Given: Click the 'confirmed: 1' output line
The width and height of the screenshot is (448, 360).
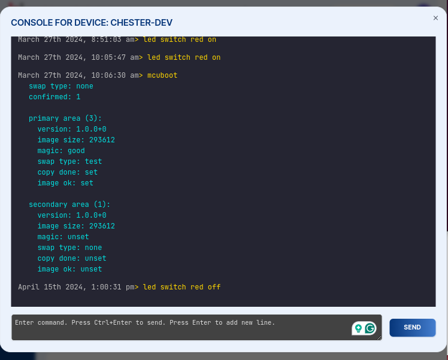Looking at the screenshot, I should pyautogui.click(x=55, y=97).
